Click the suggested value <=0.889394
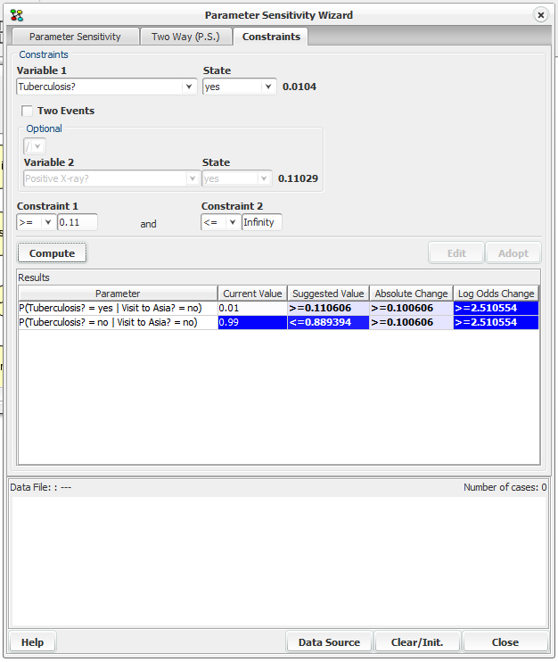 coord(328,323)
